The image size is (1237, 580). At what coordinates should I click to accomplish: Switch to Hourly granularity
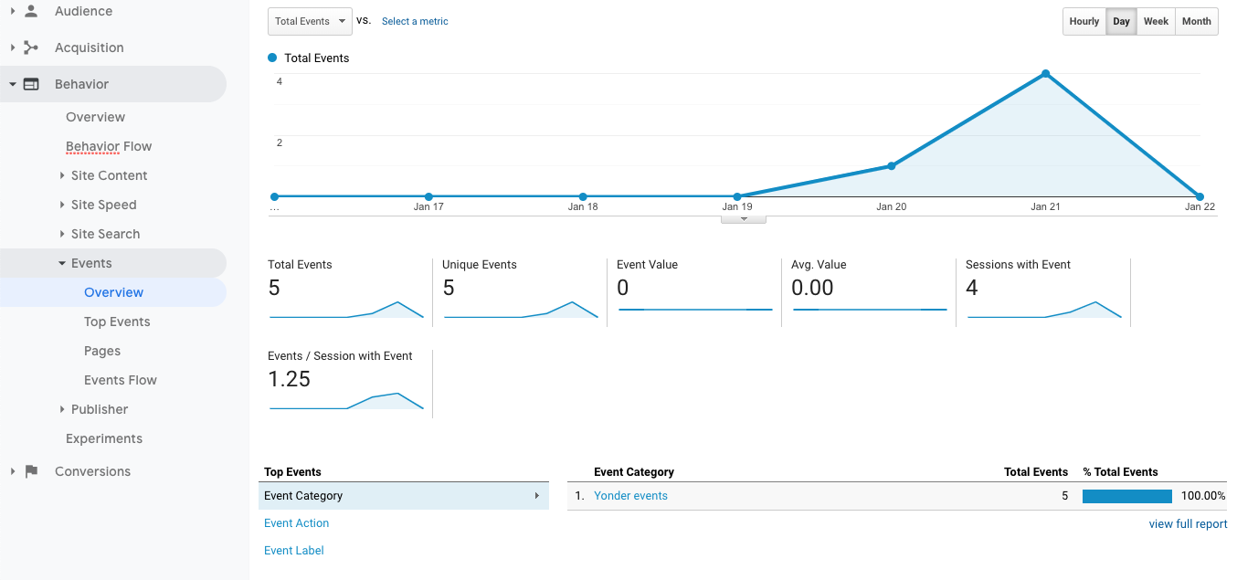(x=1084, y=21)
